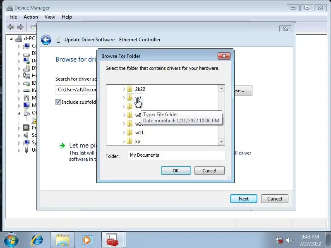The height and width of the screenshot is (248, 331).
Task: Collapse the Other devices category
Action: point(19,113)
